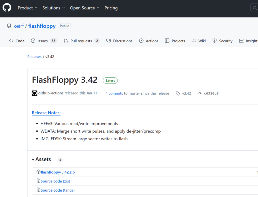
Task: Click the Issues circle-dot icon
Action: pos(33,41)
